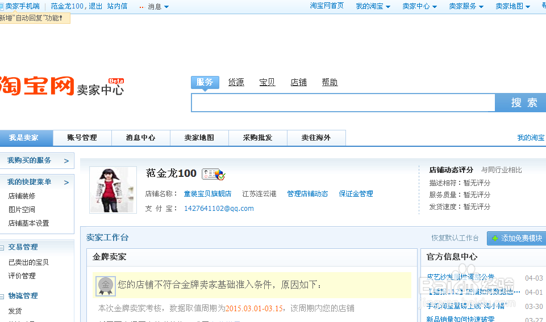
Task: Click Alipay email 1427641102@qq.com
Action: tap(219, 209)
